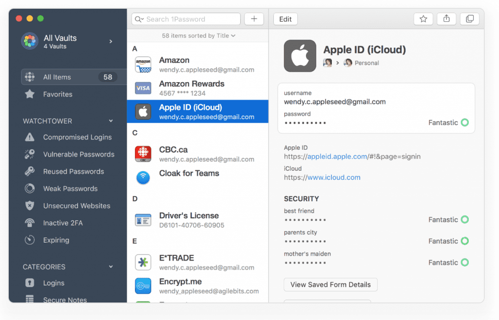Viewport: 499px width, 320px height.
Task: Click best friend Fantastic strength circle
Action: pos(465,220)
